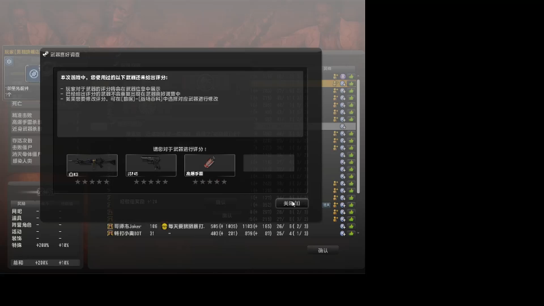Add 哥谭市Joker as friend via globe icon
The width and height of the screenshot is (544, 306).
coord(343,226)
